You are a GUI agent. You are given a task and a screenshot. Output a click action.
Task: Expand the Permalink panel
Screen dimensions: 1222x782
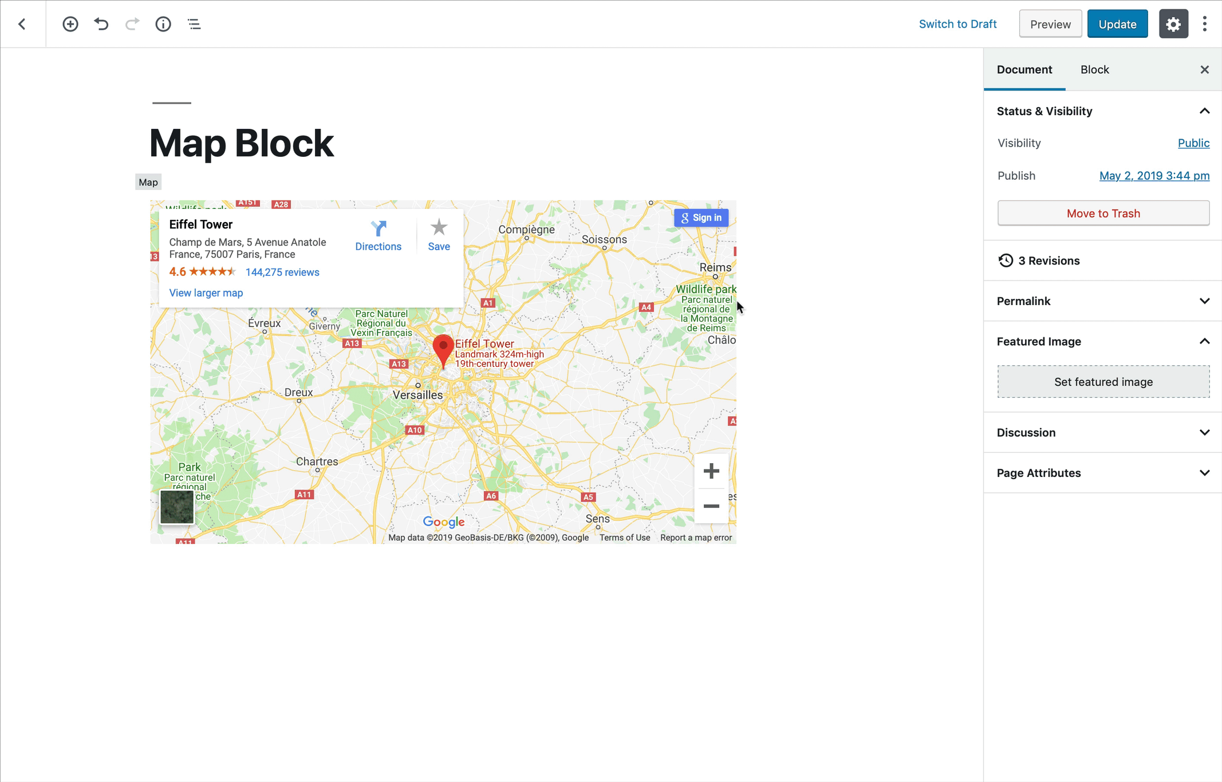[x=1103, y=301]
